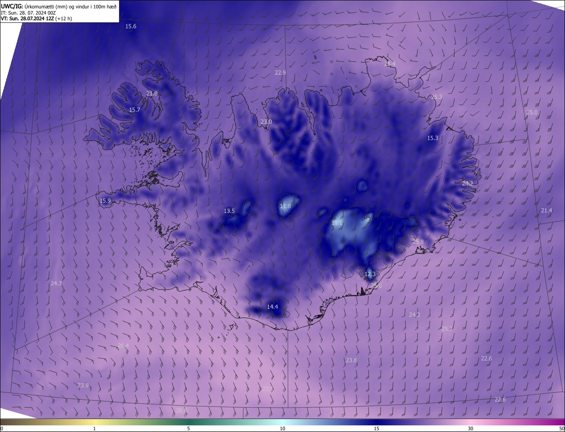Click the 1 tick on the color scale
This screenshot has width=565, height=432.
(x=94, y=428)
